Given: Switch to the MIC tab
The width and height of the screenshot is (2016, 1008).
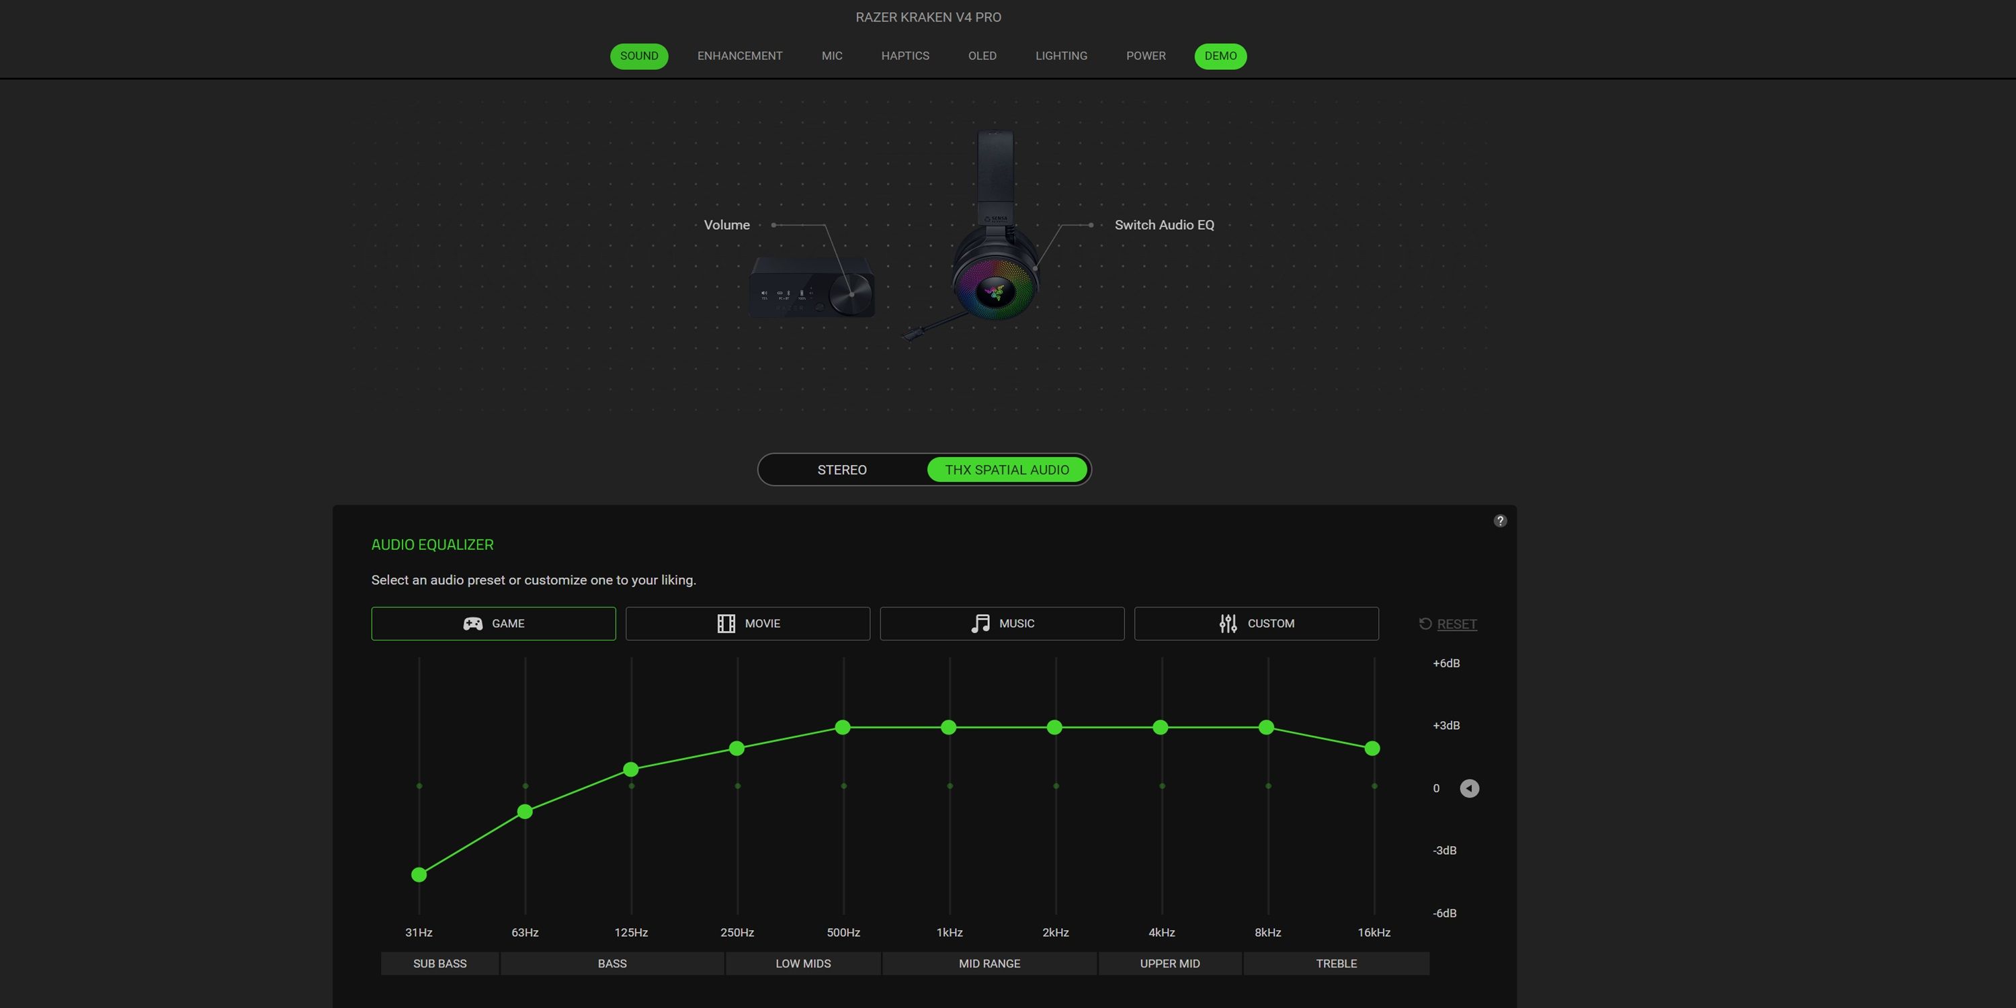Looking at the screenshot, I should click(832, 56).
